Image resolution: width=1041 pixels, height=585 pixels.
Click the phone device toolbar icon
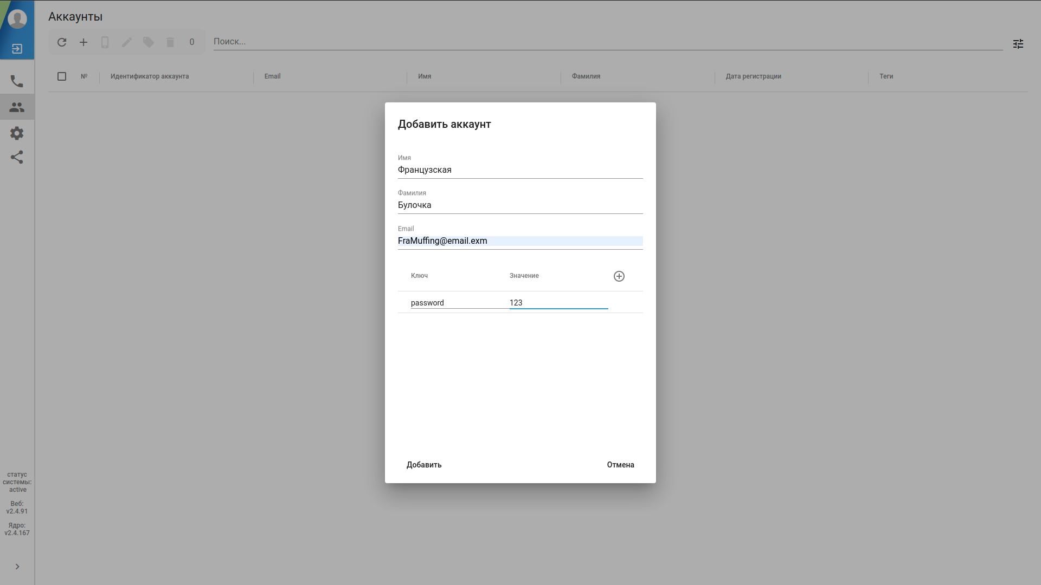pos(105,42)
